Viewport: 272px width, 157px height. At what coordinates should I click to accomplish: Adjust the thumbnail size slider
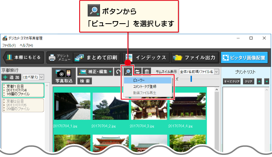tap(191, 79)
